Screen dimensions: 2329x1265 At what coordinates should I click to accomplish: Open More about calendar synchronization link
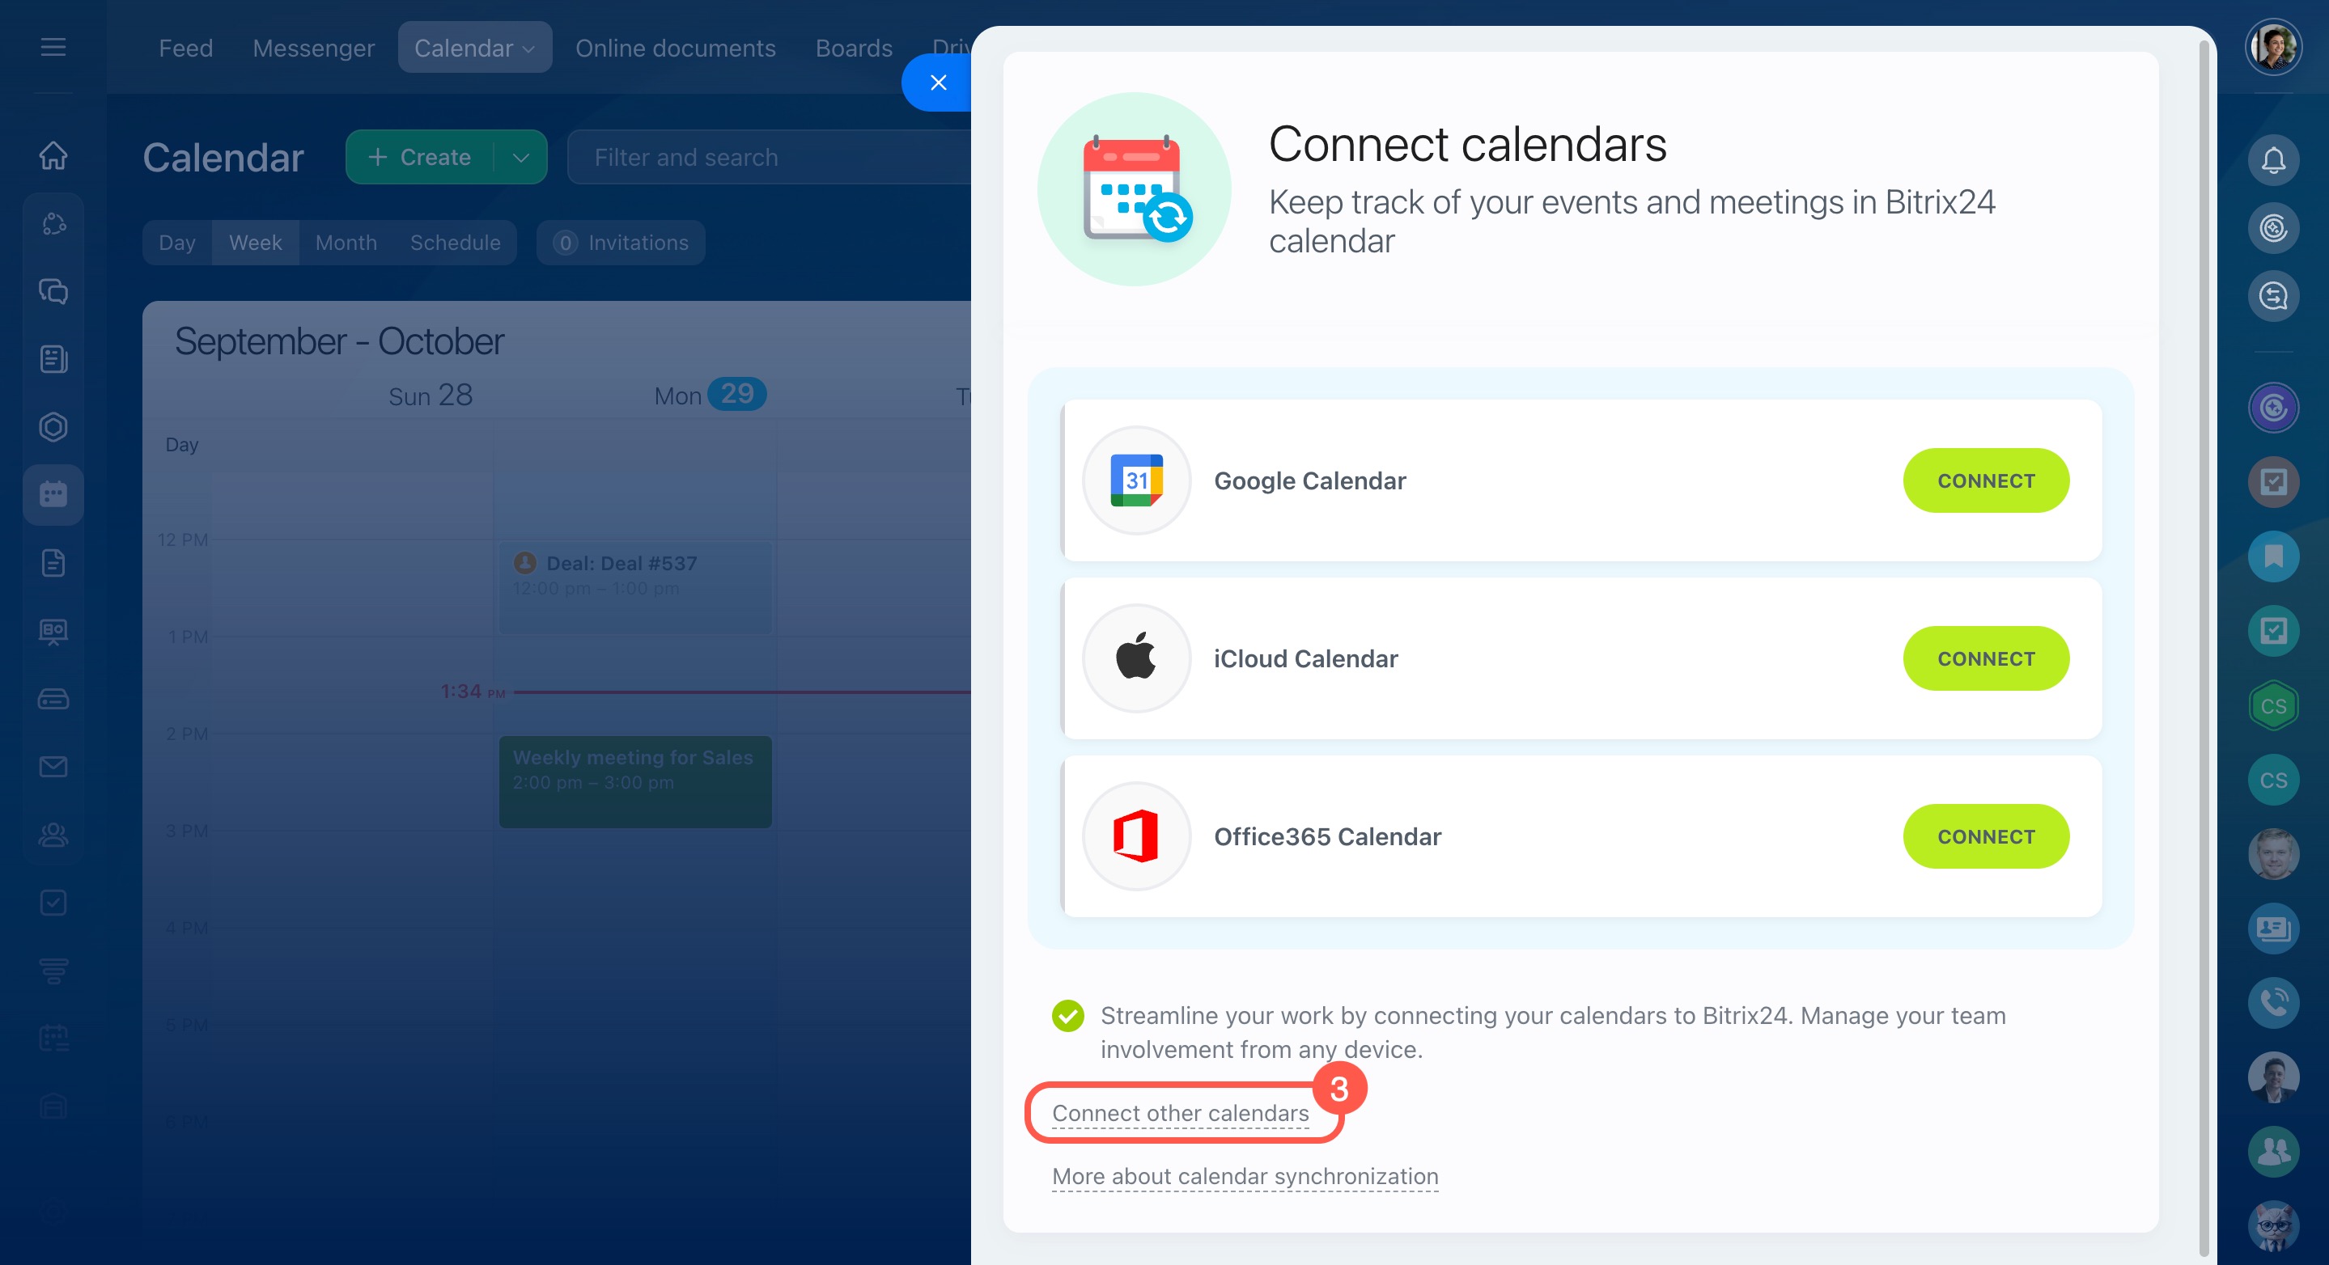pos(1244,1175)
